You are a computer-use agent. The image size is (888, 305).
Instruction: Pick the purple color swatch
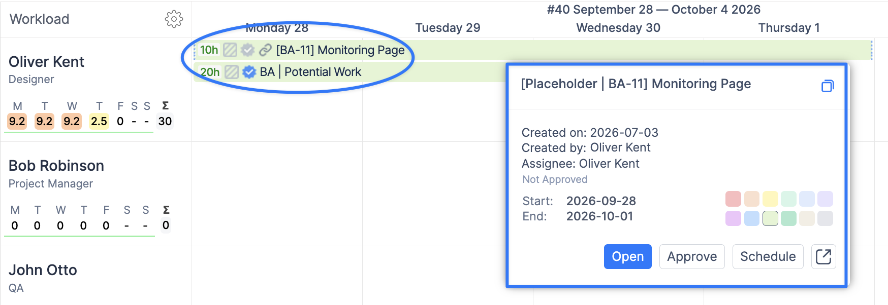[x=733, y=218]
